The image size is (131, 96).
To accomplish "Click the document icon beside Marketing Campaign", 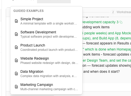I will [16, 87].
